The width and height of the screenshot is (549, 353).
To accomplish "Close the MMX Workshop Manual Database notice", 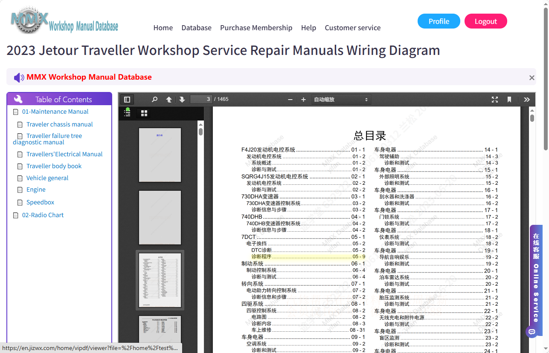I will click(532, 77).
